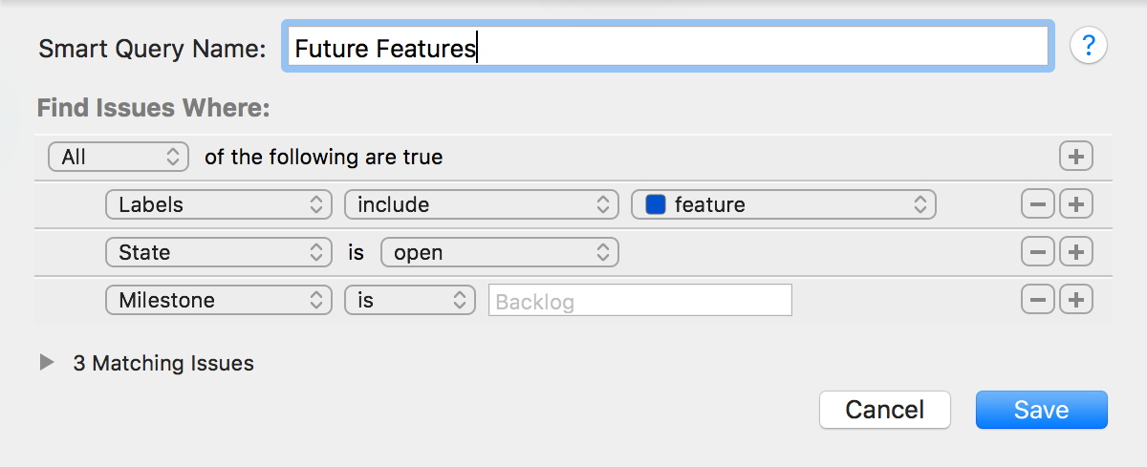The height and width of the screenshot is (467, 1147).
Task: Open the Milestone attribute dropdown
Action: [x=219, y=300]
